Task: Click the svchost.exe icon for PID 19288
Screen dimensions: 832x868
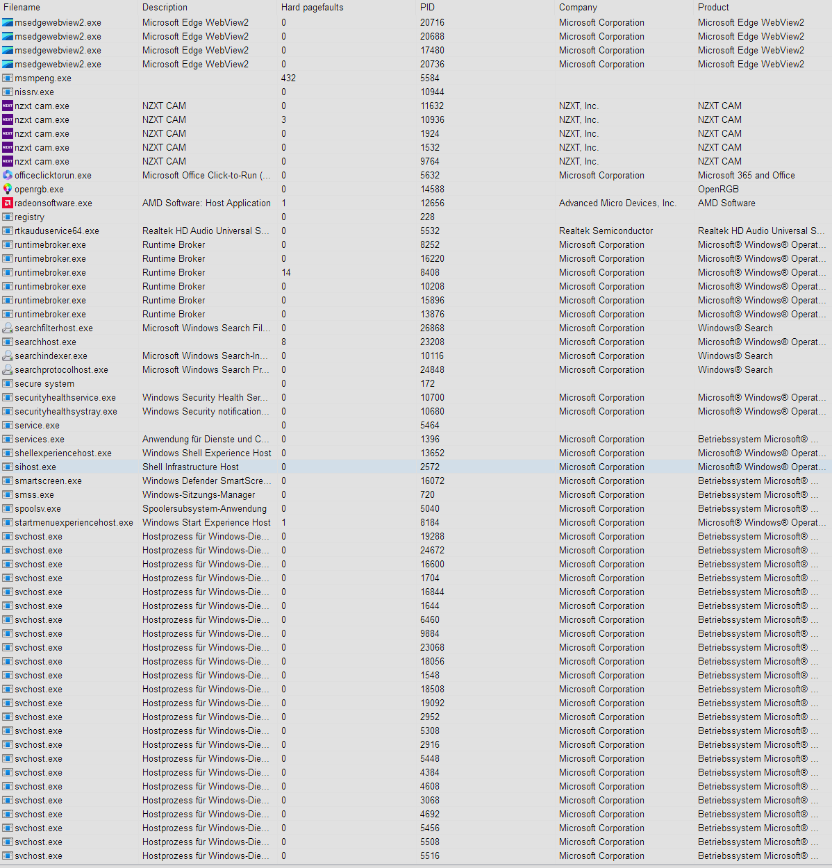Action: 8,536
